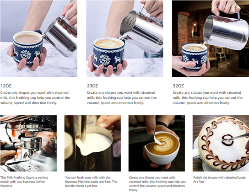
Task: Select the 32OZ pitcher cafe image
Action: coord(211,39)
